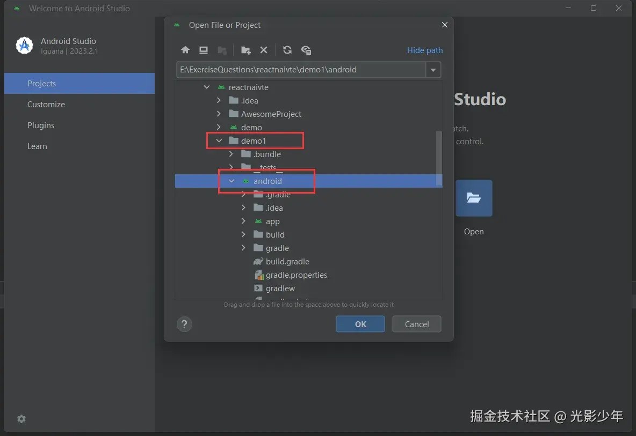Image resolution: width=636 pixels, height=436 pixels.
Task: Expand the top-level .idea folder
Action: click(x=219, y=100)
